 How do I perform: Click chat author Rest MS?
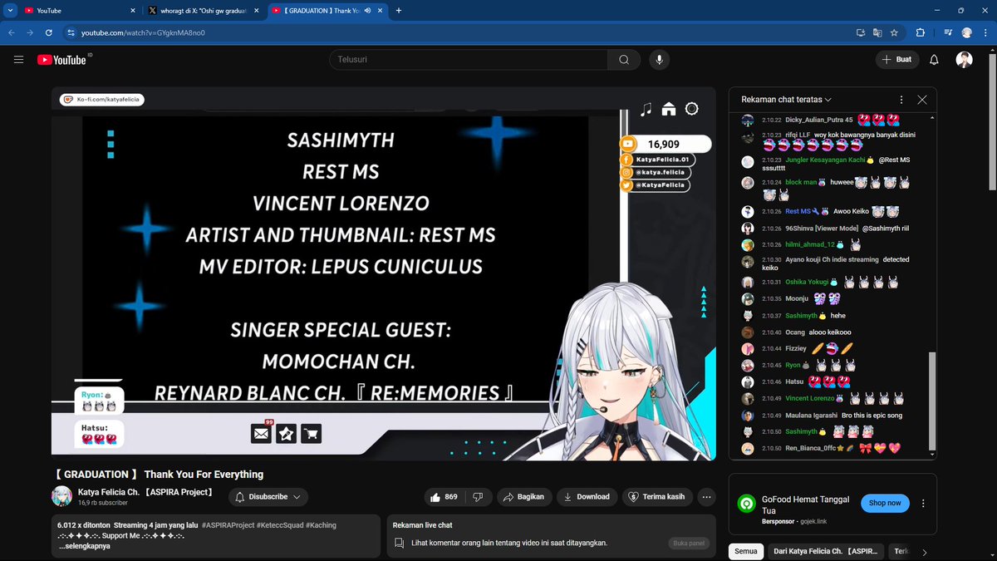tap(798, 211)
